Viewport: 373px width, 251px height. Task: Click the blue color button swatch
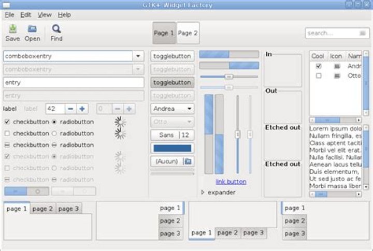pyautogui.click(x=173, y=149)
